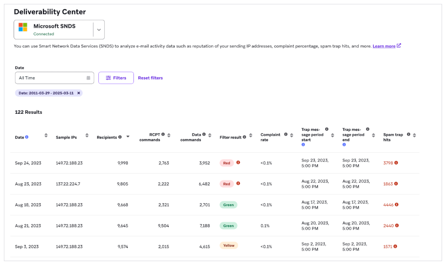Click the alert icon beside first Red badge

238,162
